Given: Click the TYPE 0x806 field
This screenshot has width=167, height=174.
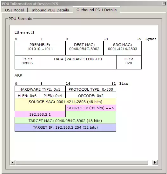Looking at the screenshot, I should point(27,62).
